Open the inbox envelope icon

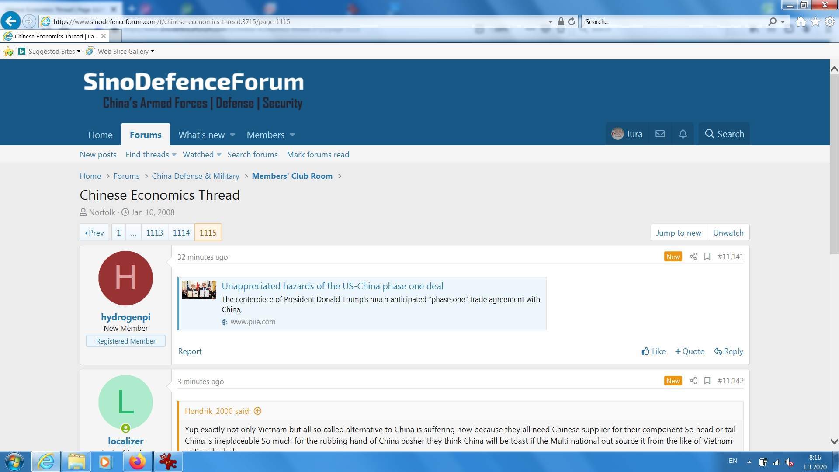[660, 134]
